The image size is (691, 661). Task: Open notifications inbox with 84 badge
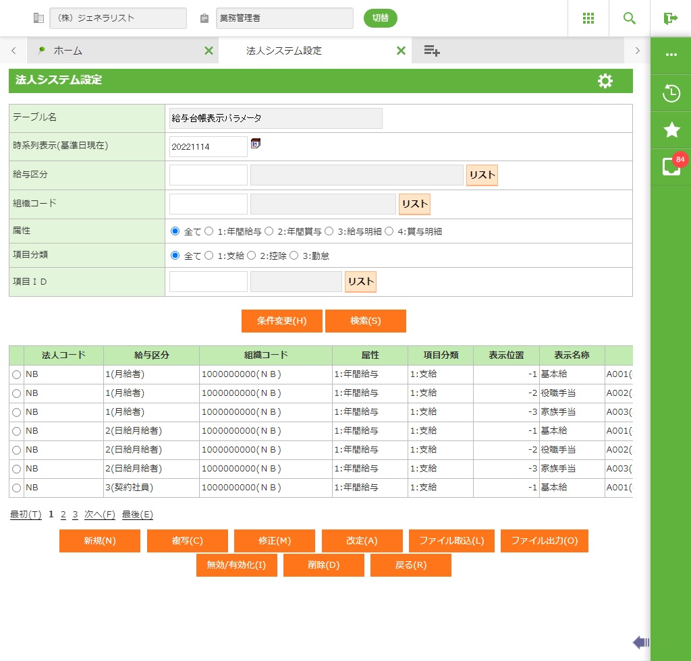coord(671,167)
